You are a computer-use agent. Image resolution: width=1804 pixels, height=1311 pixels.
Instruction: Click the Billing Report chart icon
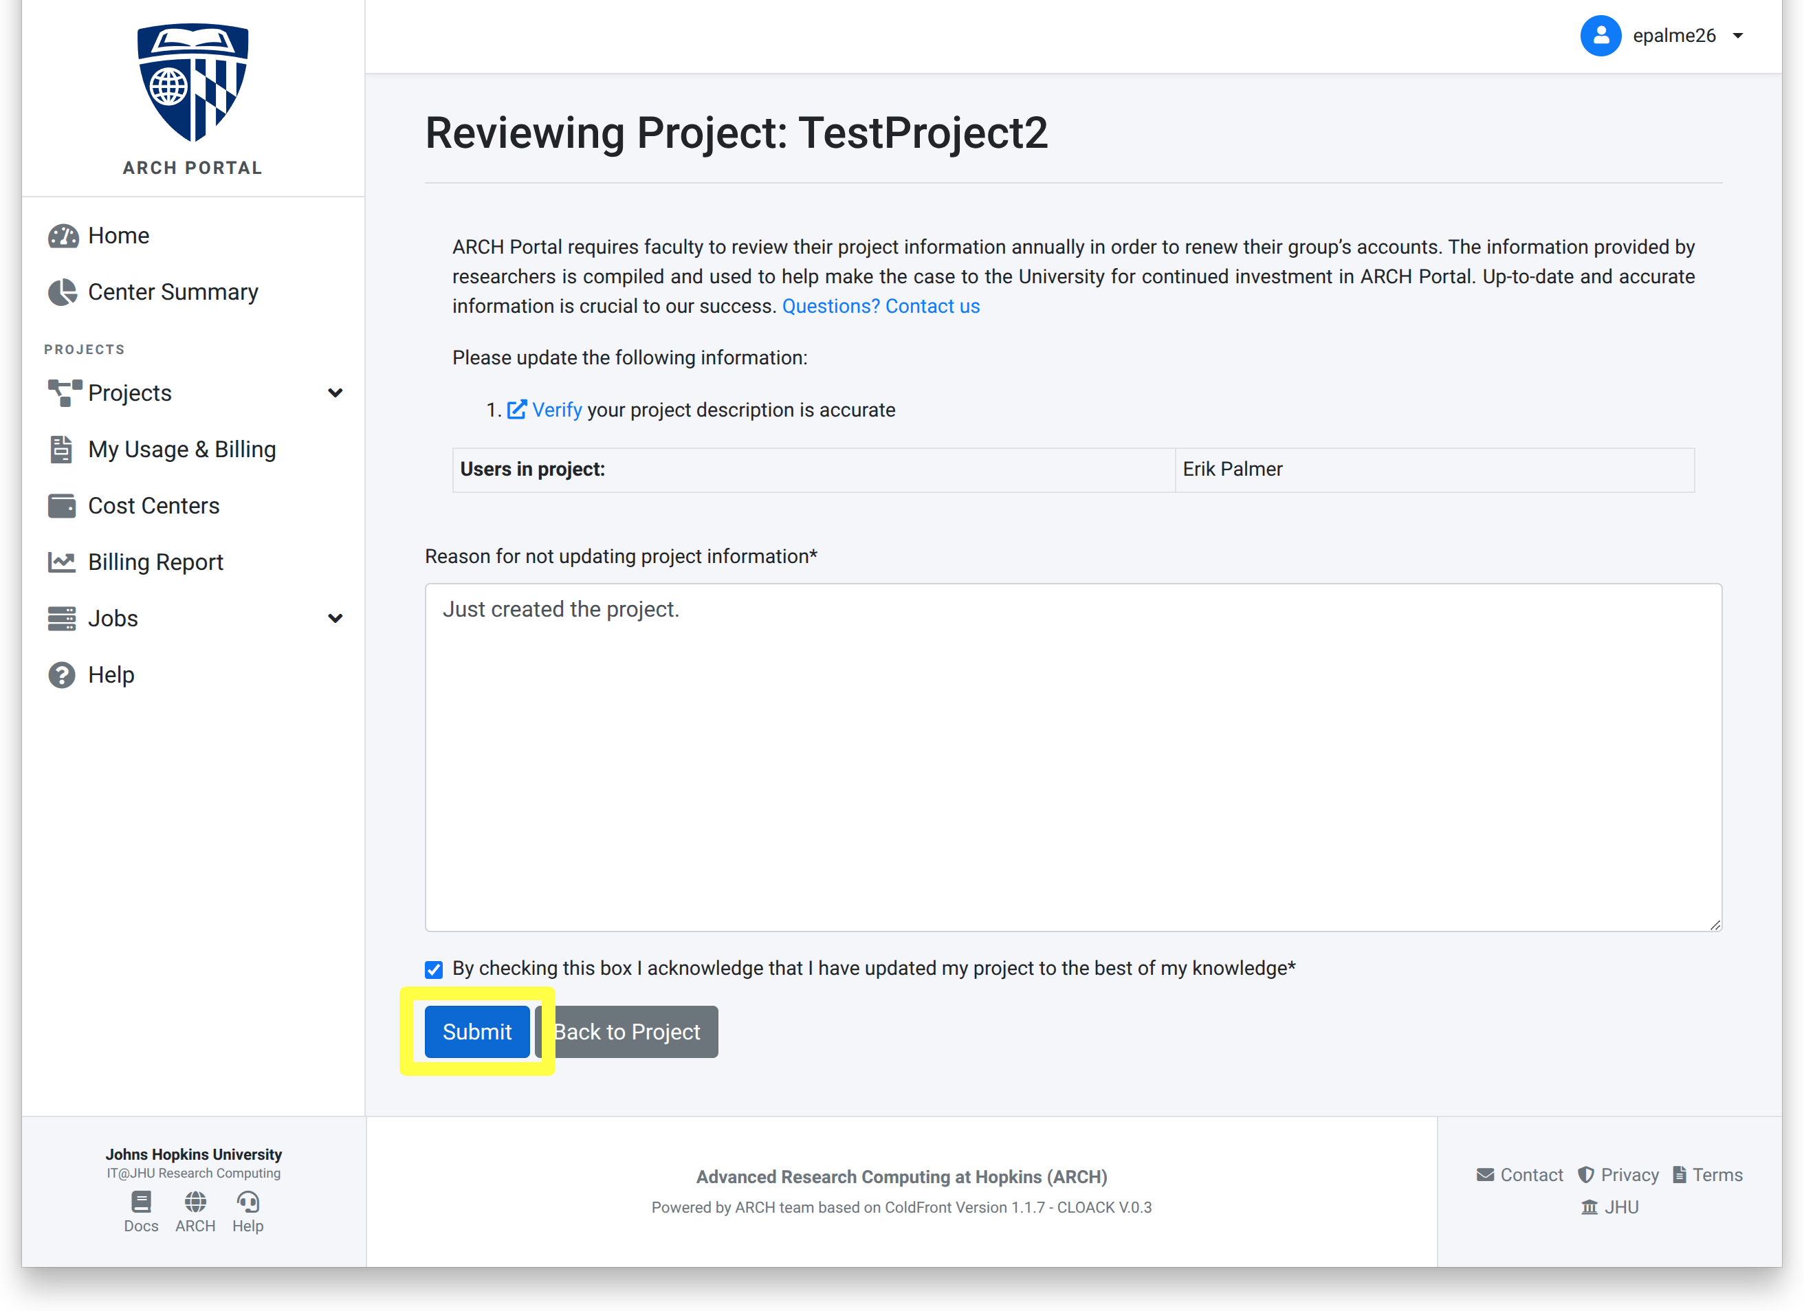coord(62,562)
